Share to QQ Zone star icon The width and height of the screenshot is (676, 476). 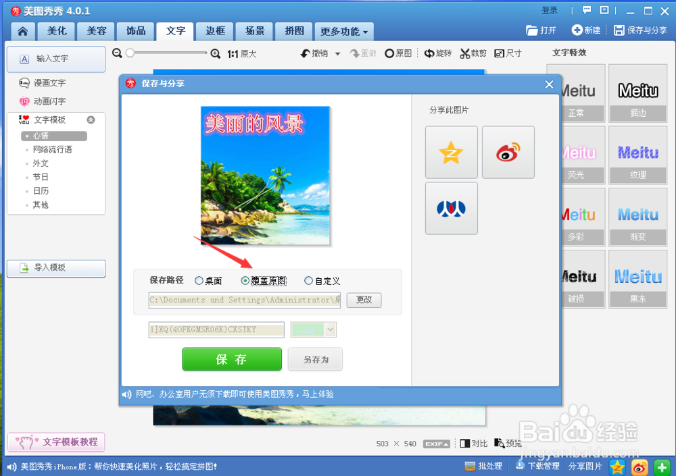pyautogui.click(x=452, y=153)
